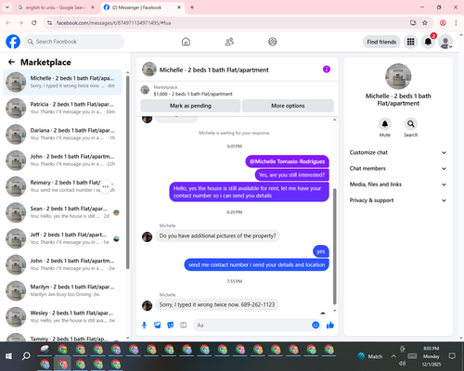The image size is (464, 371).
Task: Switch to english to urdu Google tab
Action: tap(56, 7)
